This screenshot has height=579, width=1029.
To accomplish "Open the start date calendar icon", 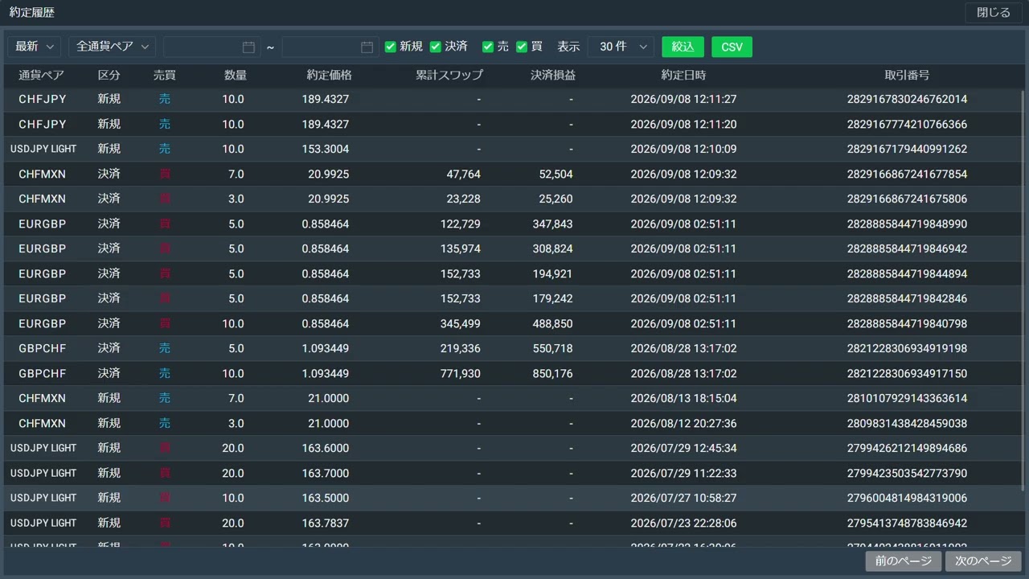I will 248,47.
